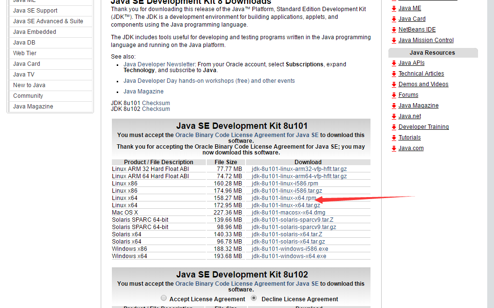494x308 pixels.
Task: Click Windows x64 product description cell
Action: point(129,256)
